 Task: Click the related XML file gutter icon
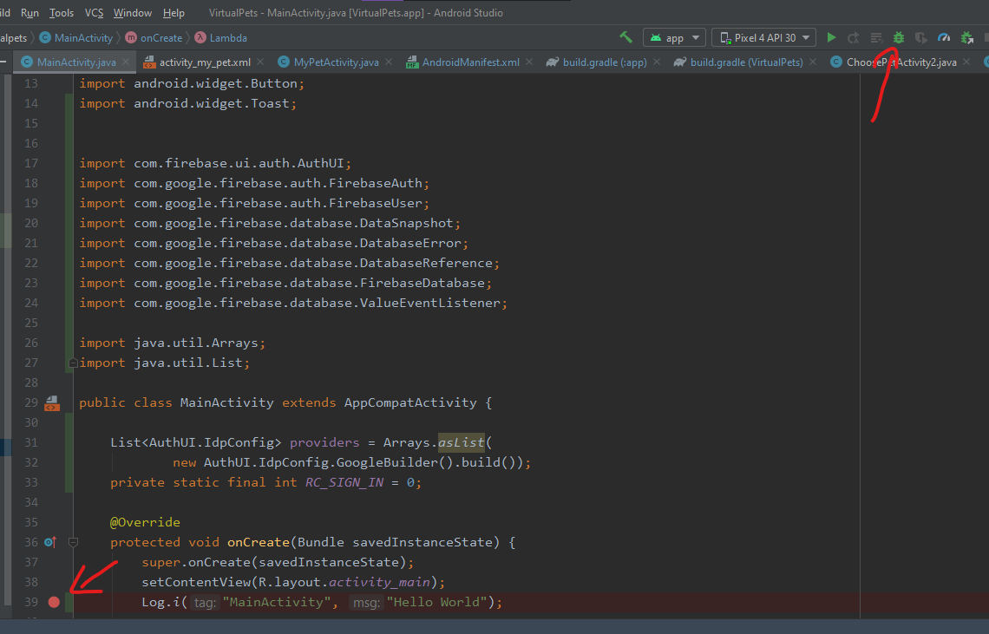click(x=52, y=403)
